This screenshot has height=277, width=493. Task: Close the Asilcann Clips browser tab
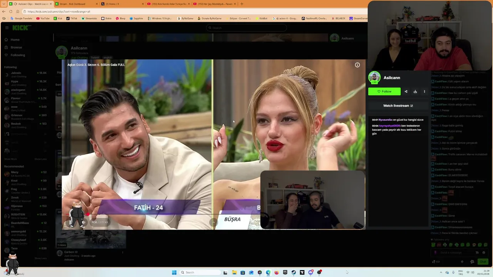click(x=50, y=4)
